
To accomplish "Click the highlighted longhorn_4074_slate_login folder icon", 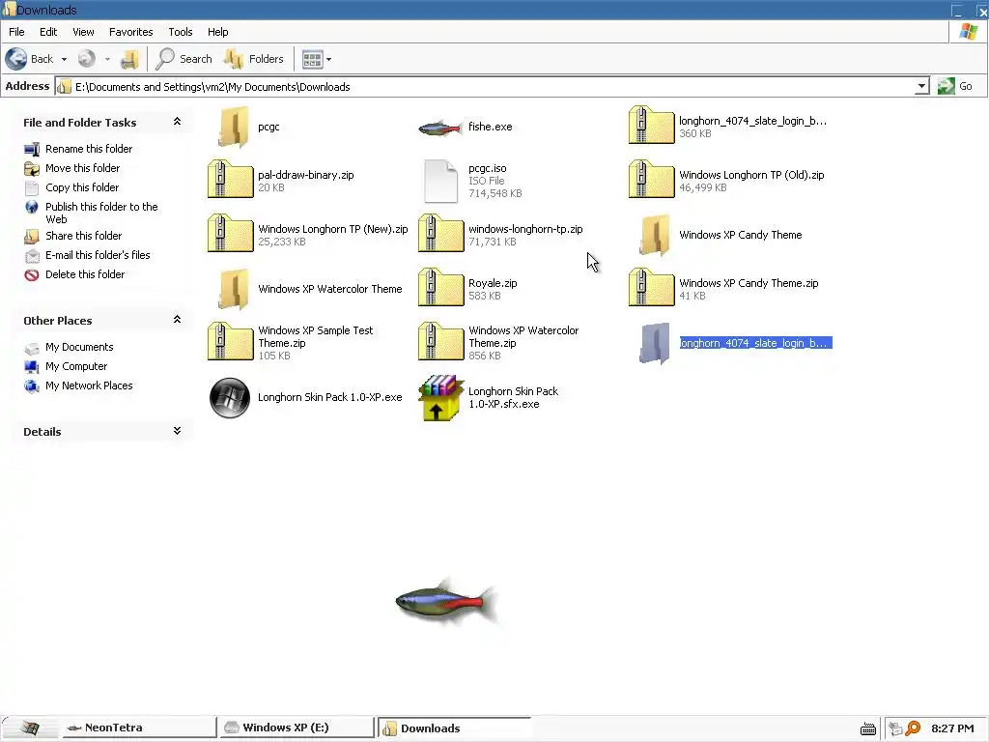I will tap(655, 343).
